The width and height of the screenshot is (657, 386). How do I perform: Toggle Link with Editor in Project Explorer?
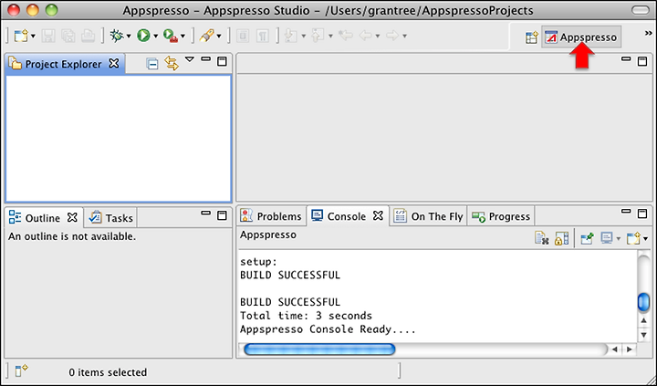tap(172, 64)
